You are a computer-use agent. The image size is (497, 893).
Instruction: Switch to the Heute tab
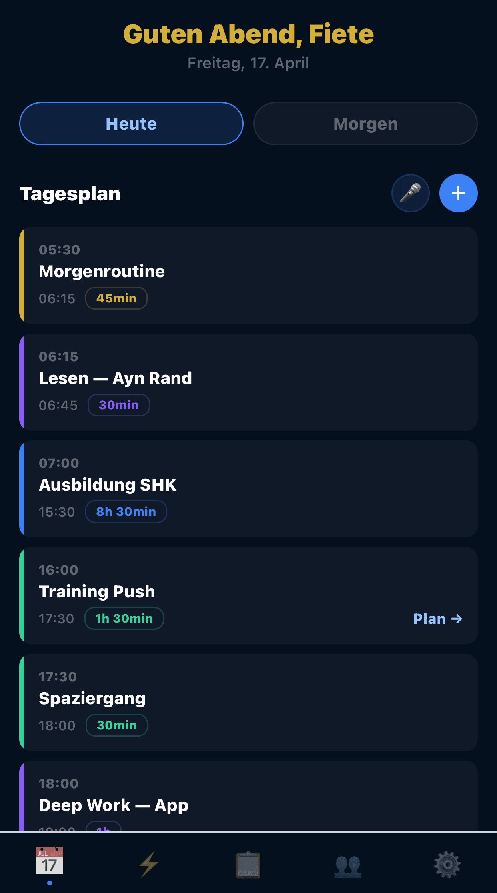131,124
